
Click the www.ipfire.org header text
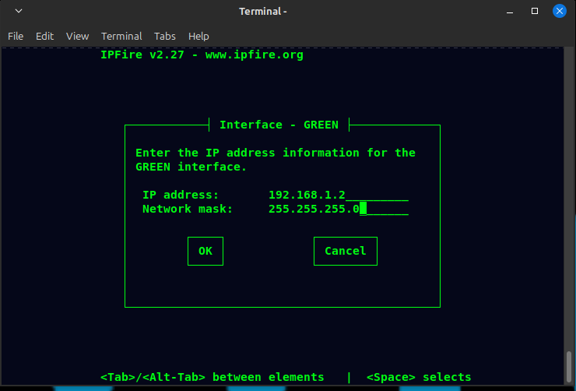click(x=254, y=55)
